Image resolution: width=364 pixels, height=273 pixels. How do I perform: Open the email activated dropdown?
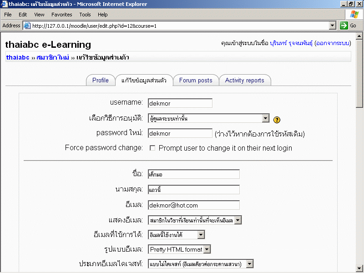(x=201, y=235)
